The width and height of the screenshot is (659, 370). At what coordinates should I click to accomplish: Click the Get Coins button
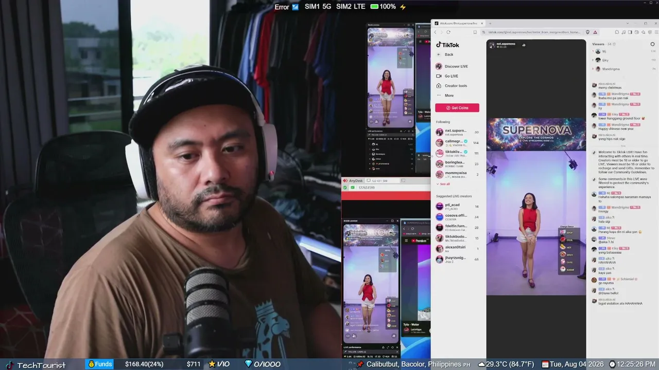pyautogui.click(x=457, y=108)
